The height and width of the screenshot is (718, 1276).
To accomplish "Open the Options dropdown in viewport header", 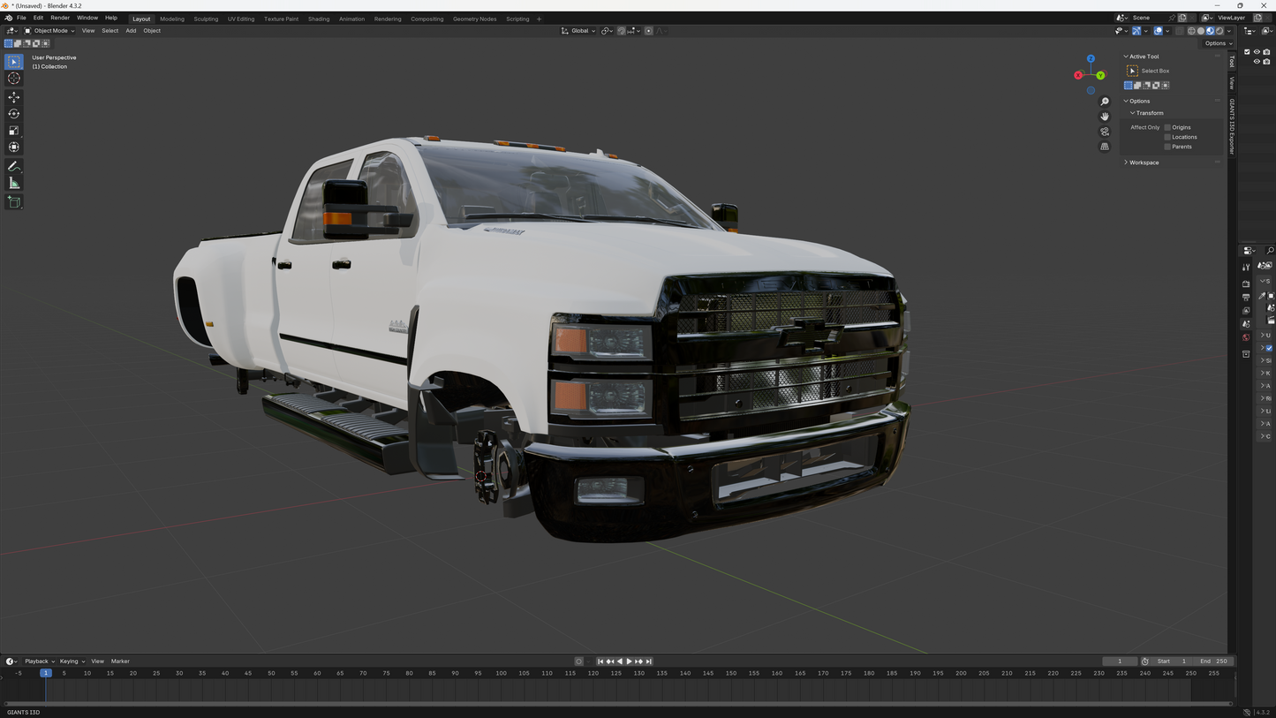I will (1219, 43).
